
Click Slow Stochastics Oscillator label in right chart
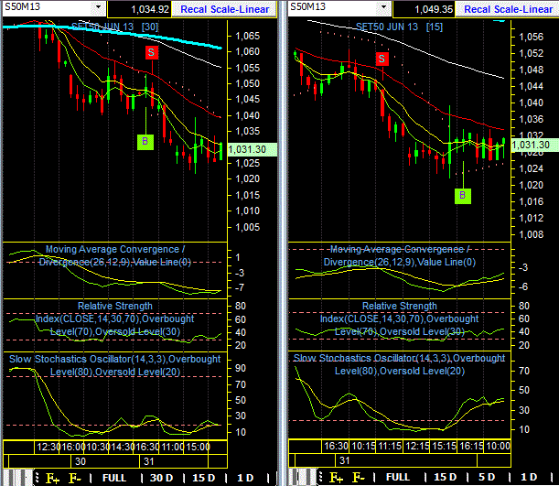pos(399,364)
